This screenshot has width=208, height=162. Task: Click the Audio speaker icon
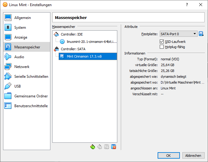point(8,57)
